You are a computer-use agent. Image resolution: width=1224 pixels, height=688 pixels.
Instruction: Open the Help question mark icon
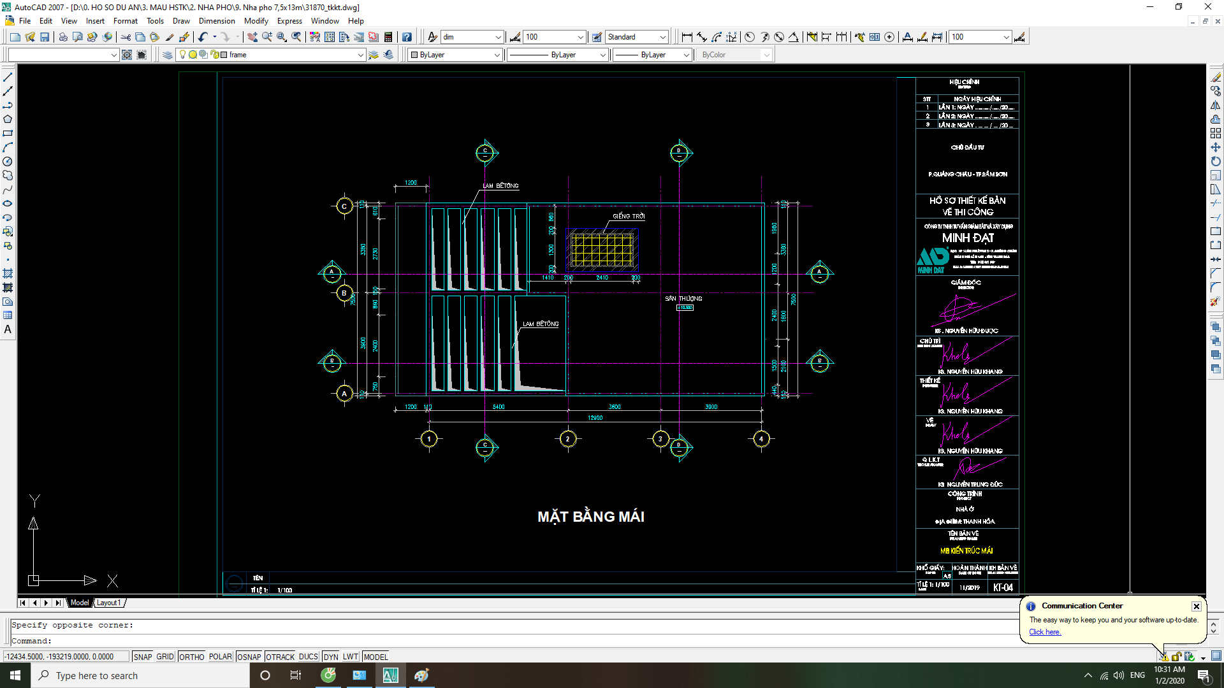407,37
